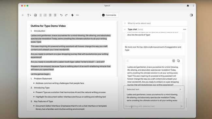Click 'Let the games begin...' line
Screen dimensions: 212x119
pyautogui.click(x=41, y=74)
